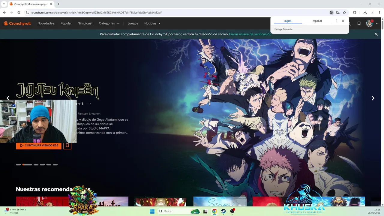
Task: Add Jujutsu Kaisen to watchlist
Action: [x=67, y=145]
